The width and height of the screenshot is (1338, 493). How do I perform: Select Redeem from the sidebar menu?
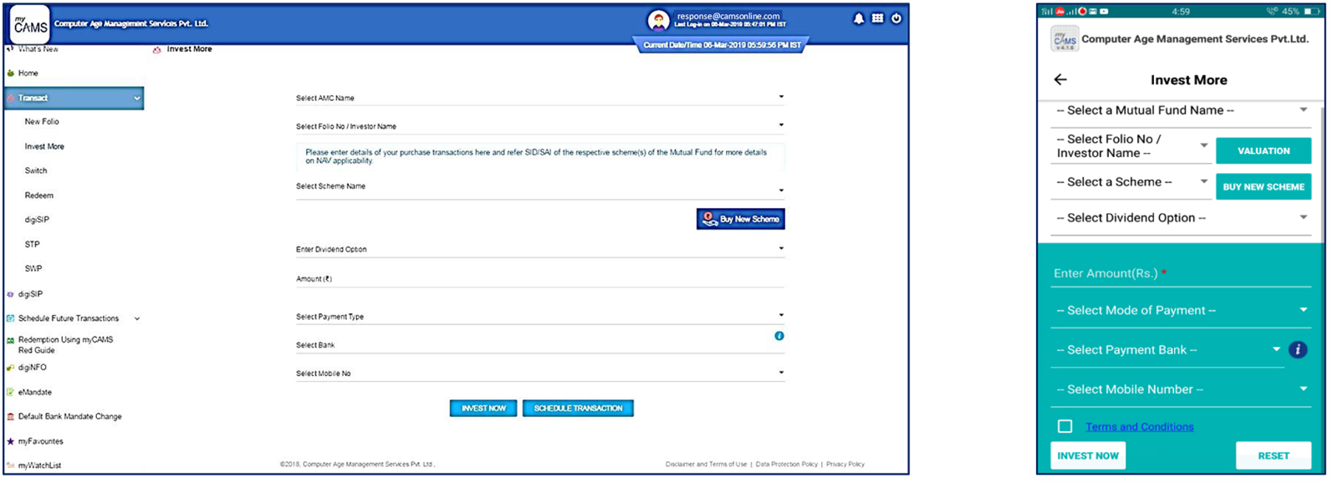click(x=39, y=196)
